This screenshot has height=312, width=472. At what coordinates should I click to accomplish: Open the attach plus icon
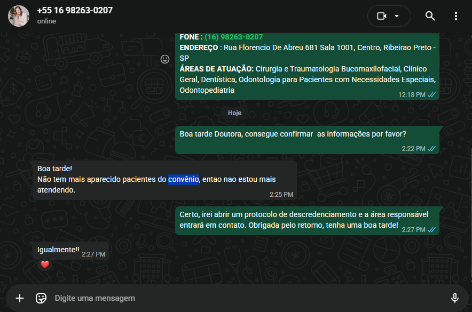[x=20, y=298]
